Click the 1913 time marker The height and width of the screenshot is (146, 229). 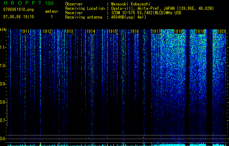tap(69, 31)
